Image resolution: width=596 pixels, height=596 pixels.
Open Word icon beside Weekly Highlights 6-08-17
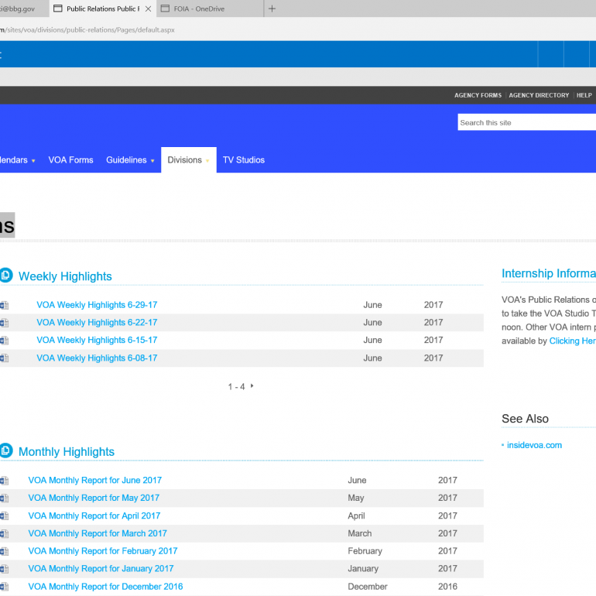[x=4, y=358]
